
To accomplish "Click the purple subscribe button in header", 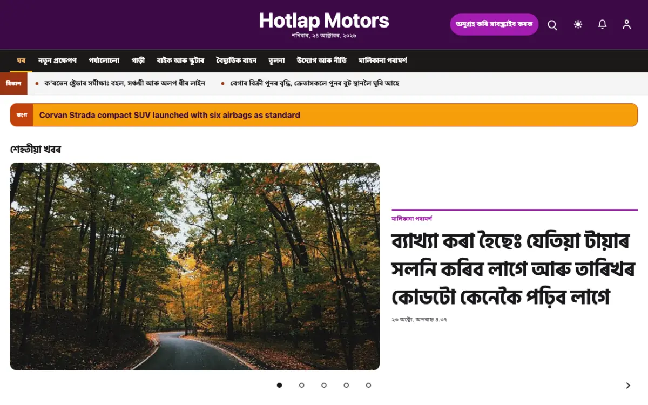I will [x=494, y=24].
